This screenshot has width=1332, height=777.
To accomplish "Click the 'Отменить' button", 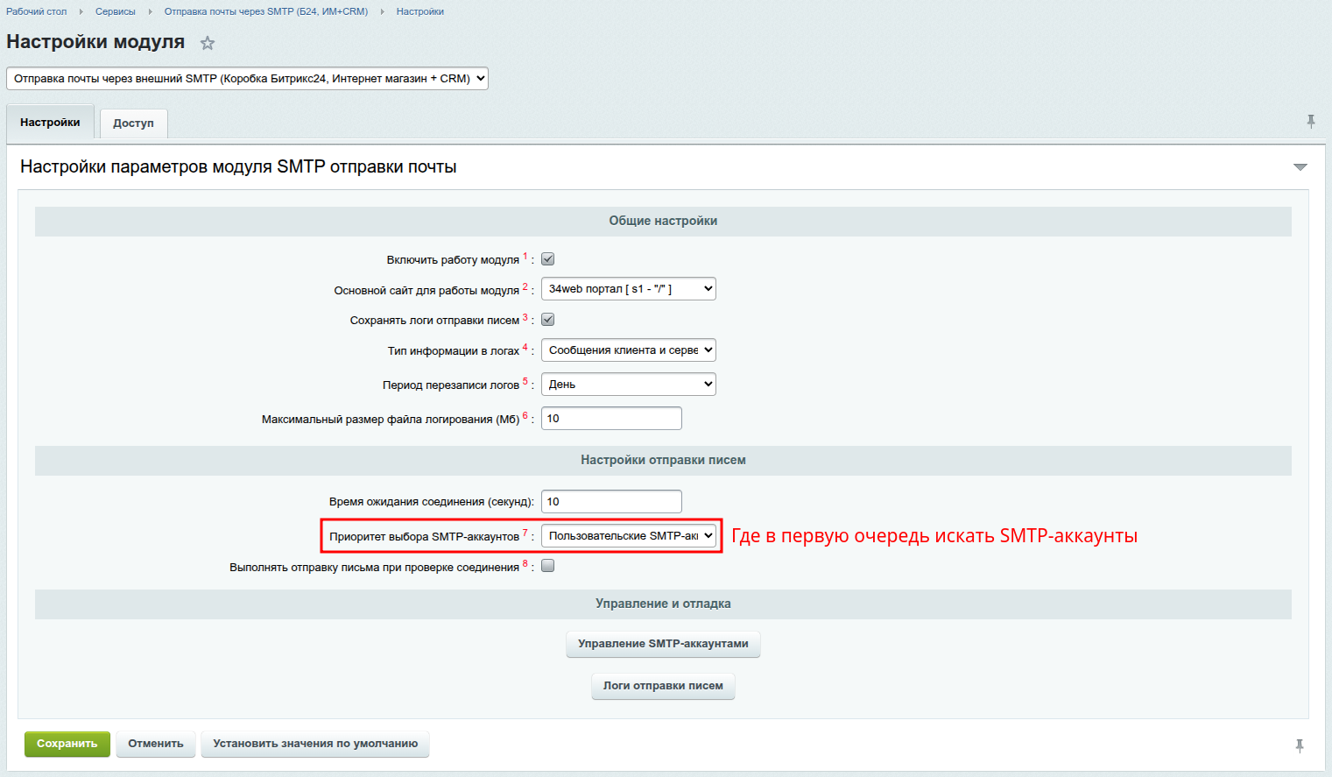I will [156, 744].
